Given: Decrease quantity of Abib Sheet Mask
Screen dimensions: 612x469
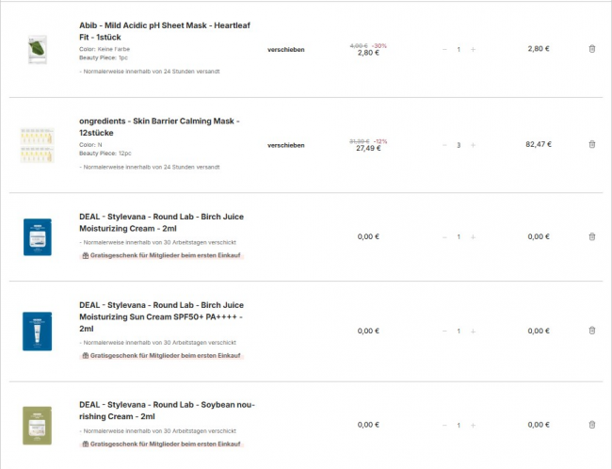Looking at the screenshot, I should tap(444, 49).
